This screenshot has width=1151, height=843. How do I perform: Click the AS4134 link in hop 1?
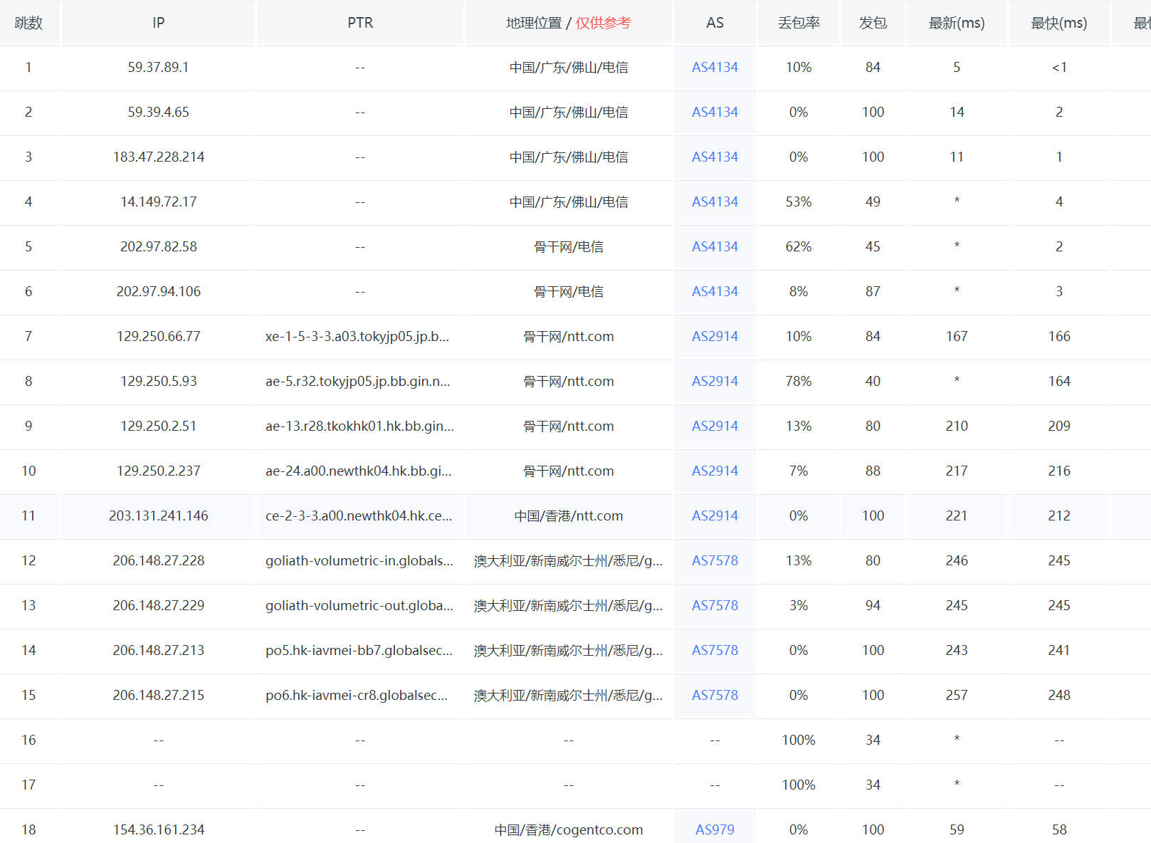(x=715, y=68)
